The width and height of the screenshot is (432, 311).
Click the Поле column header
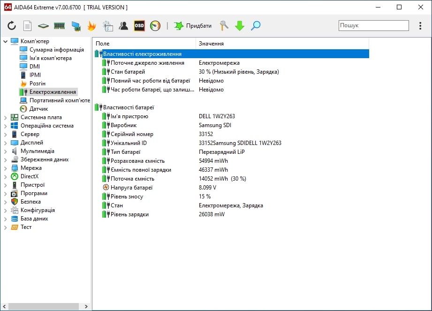pyautogui.click(x=144, y=44)
